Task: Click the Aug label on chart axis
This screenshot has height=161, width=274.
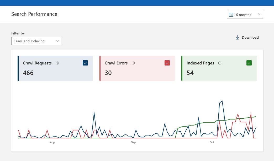Action: point(52,142)
